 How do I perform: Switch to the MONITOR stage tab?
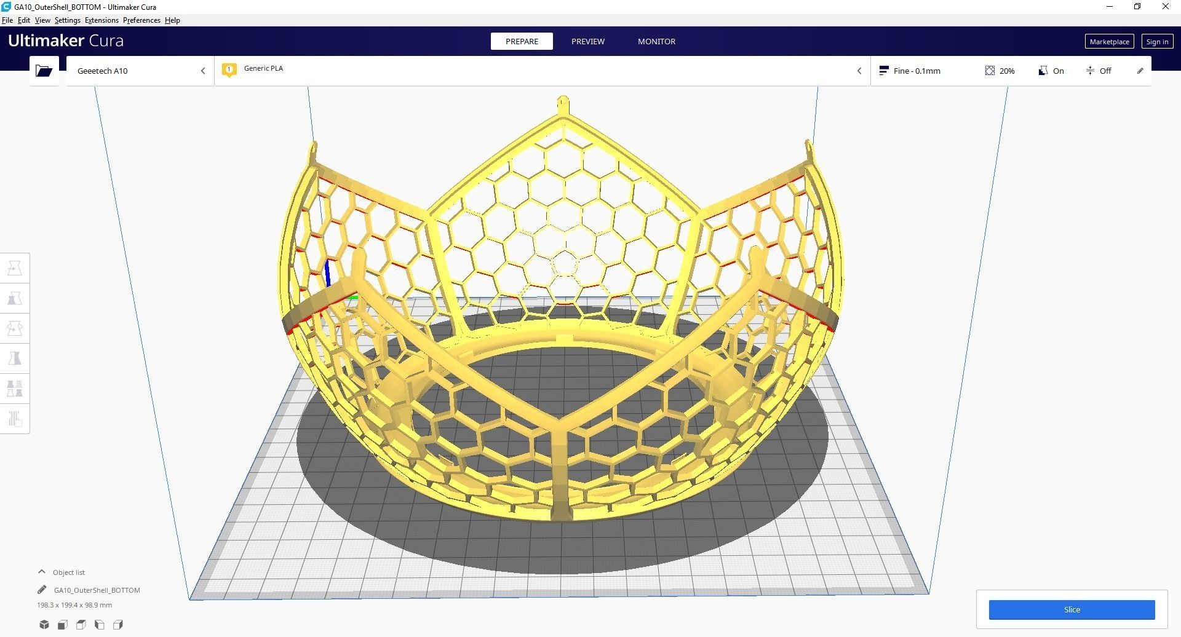656,41
